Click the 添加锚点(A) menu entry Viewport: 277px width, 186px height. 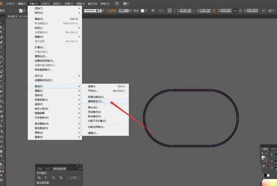(x=96, y=112)
